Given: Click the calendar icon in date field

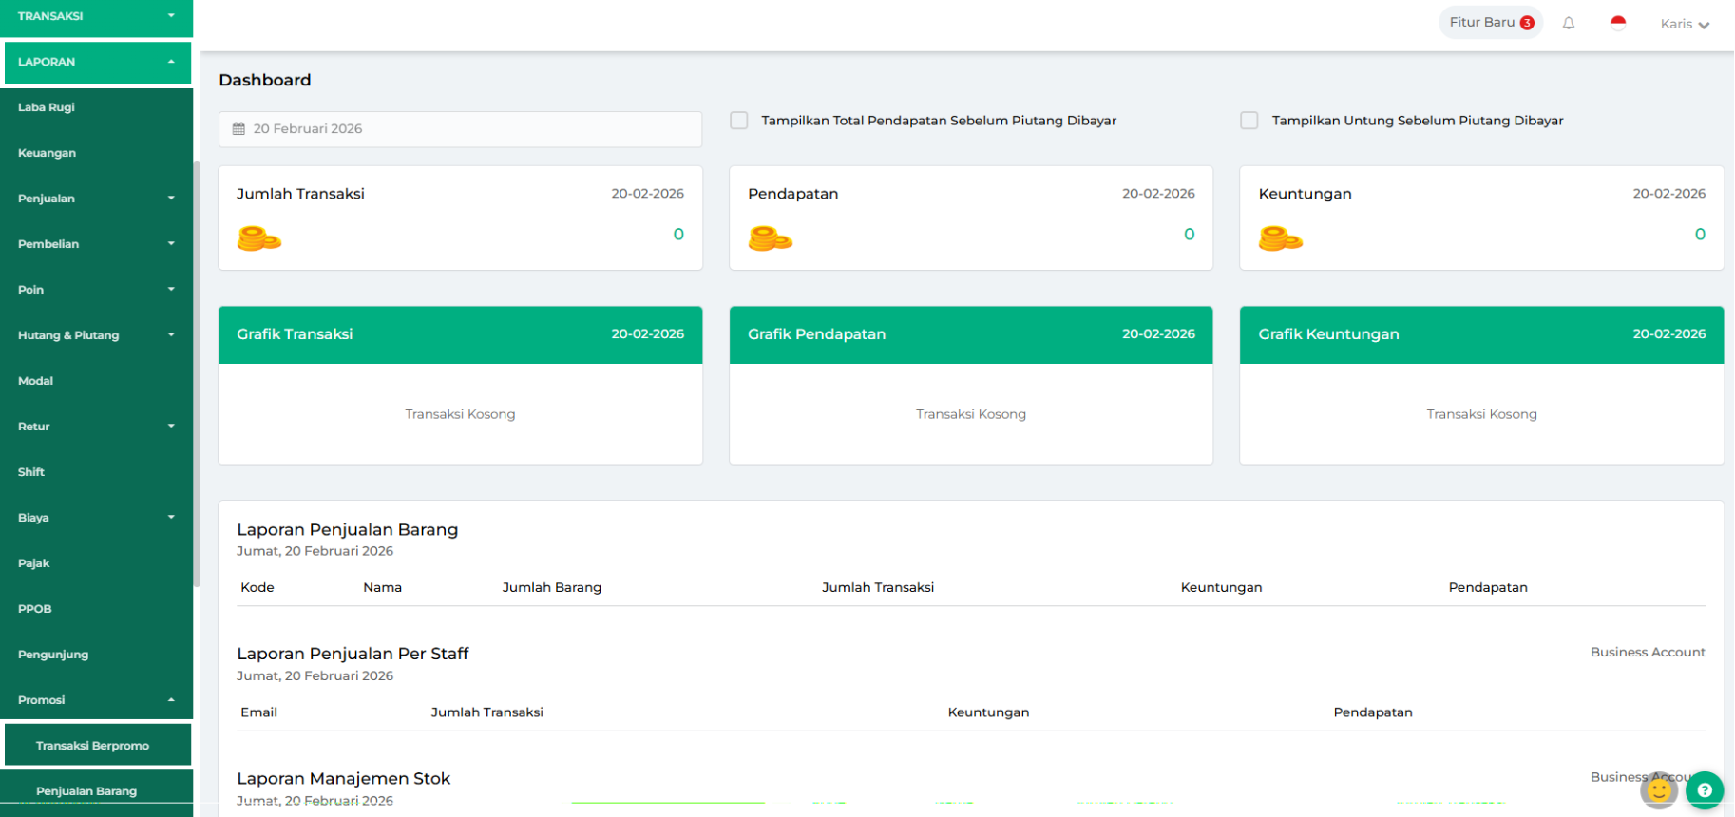Looking at the screenshot, I should click(239, 129).
